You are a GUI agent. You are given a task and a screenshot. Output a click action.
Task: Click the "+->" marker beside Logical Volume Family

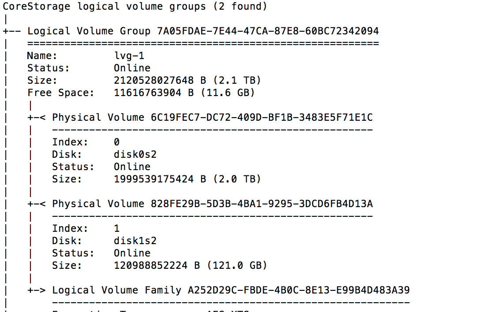[x=37, y=290]
